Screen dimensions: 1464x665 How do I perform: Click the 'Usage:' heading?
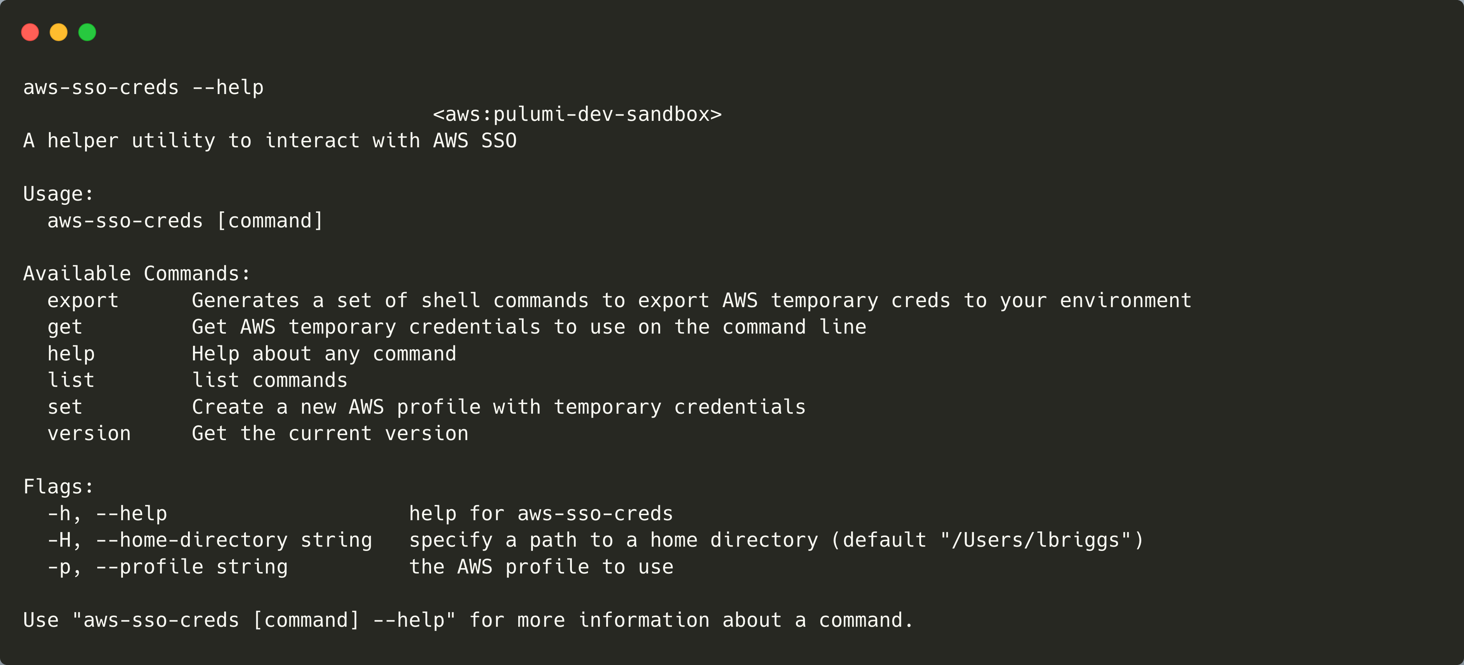[x=59, y=194]
